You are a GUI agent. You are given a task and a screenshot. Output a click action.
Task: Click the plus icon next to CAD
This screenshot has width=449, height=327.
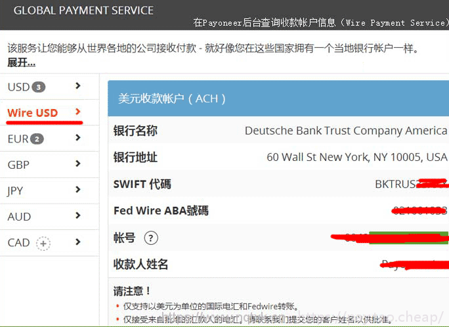point(43,243)
